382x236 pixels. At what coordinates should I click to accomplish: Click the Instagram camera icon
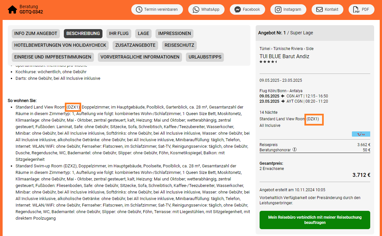[x=278, y=9]
